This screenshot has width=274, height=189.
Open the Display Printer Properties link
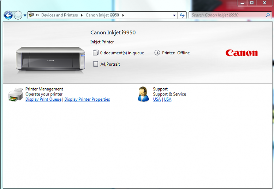[x=87, y=99]
